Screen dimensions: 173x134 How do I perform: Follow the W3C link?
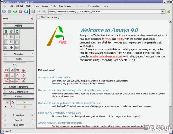(108, 39)
